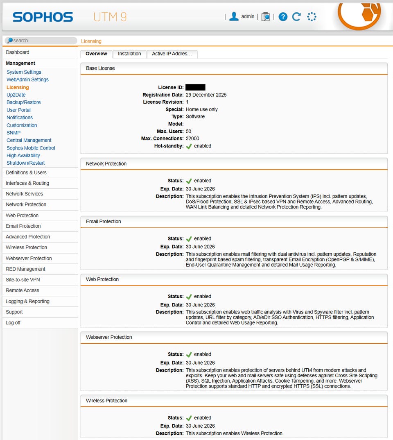Viewport: 393px width, 440px height.
Task: Expand Network Protection sidebar menu
Action: [40, 204]
